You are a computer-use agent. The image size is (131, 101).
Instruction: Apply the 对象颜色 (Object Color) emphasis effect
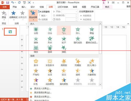[x=92, y=72]
